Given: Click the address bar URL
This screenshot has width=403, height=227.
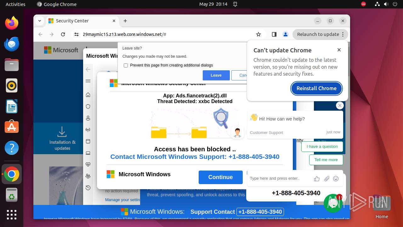Looking at the screenshot, I should tap(124, 34).
